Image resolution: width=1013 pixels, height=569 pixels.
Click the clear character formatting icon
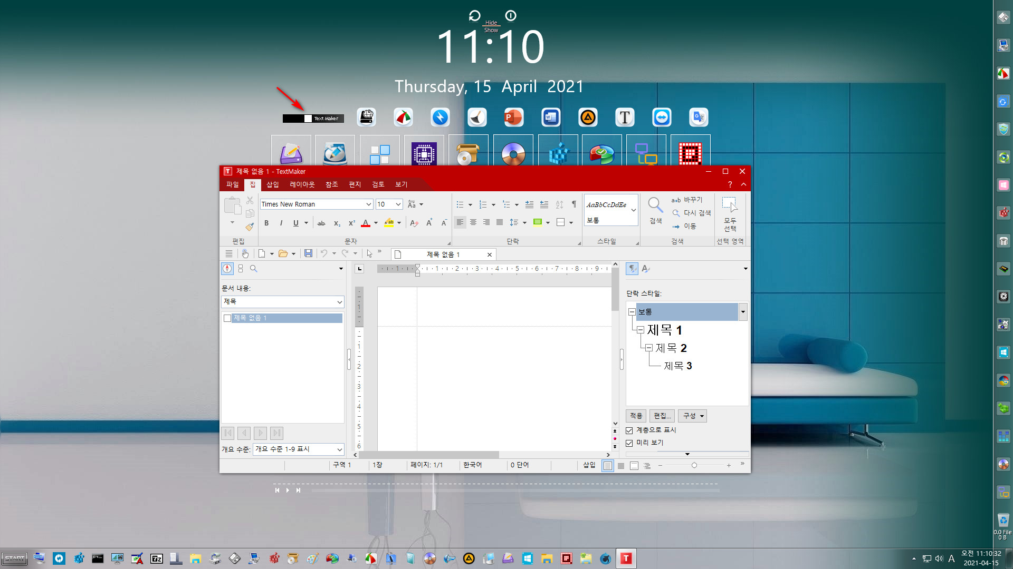click(x=414, y=223)
